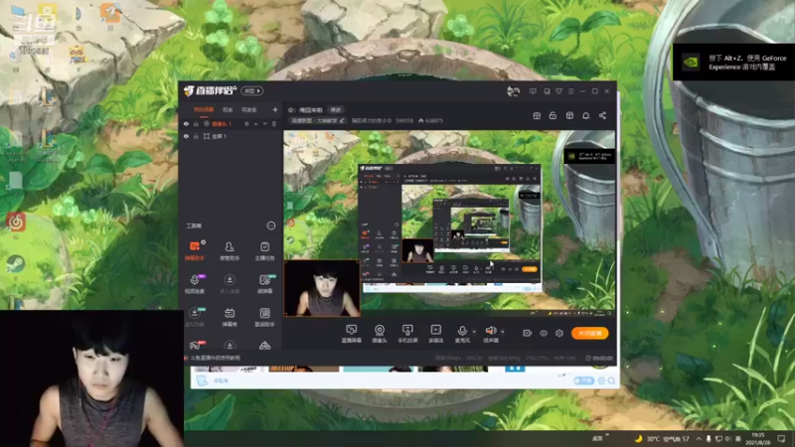Move 摄像头 1 source up
The height and width of the screenshot is (447, 795).
(x=256, y=123)
